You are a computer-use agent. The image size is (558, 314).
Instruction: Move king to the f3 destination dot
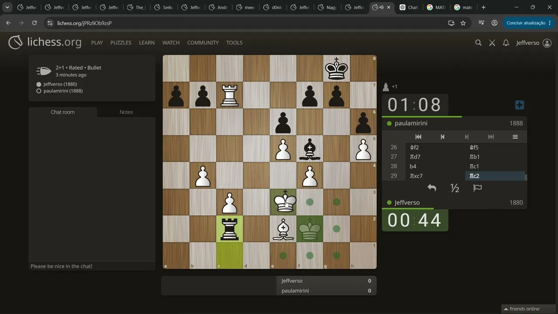(310, 202)
